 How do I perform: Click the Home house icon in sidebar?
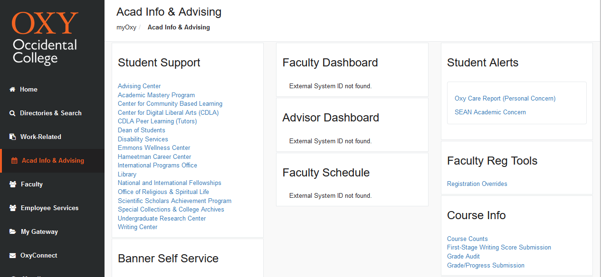click(x=12, y=89)
